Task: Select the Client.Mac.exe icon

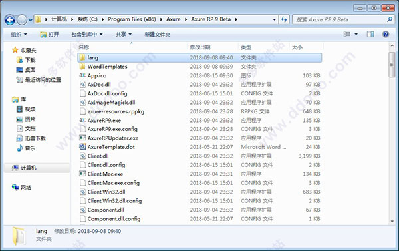Action: coord(82,174)
